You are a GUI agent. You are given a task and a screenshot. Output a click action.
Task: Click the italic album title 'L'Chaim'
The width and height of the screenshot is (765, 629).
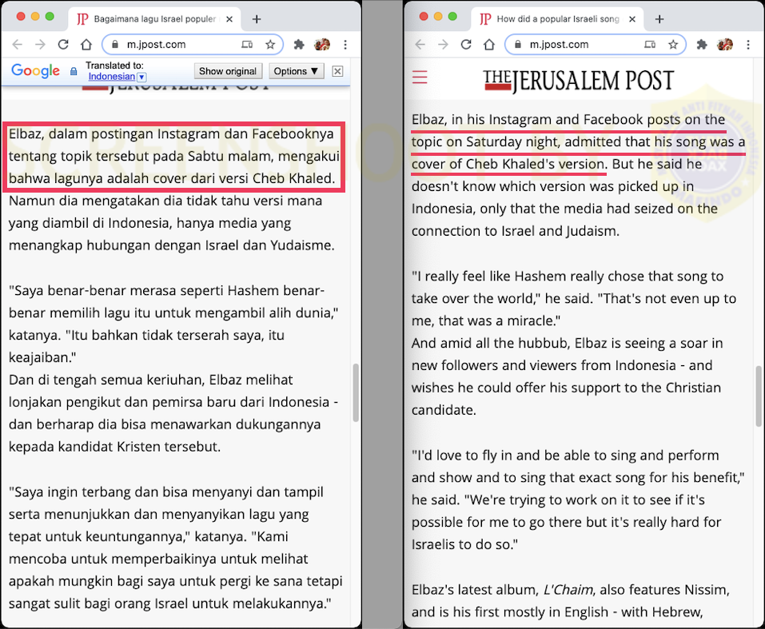point(568,590)
